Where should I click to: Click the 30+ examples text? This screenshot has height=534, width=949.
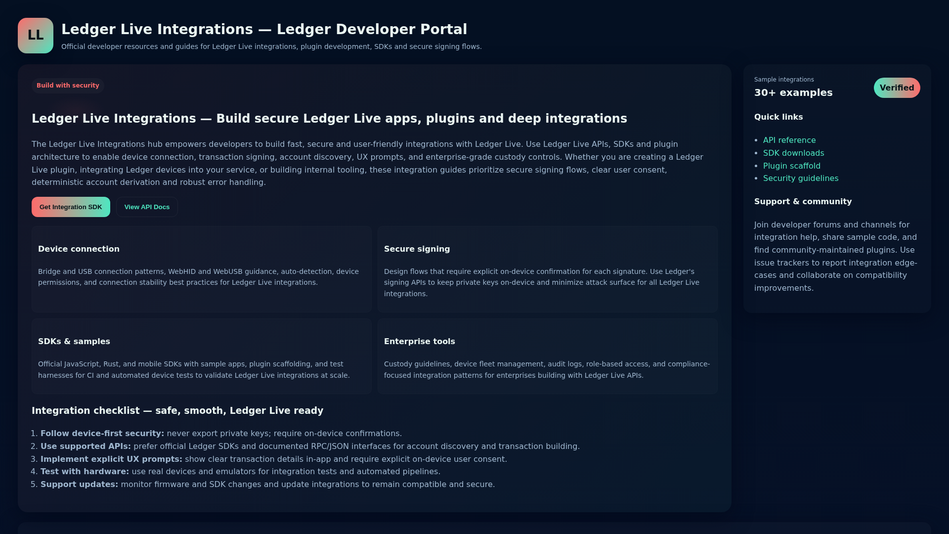(793, 93)
